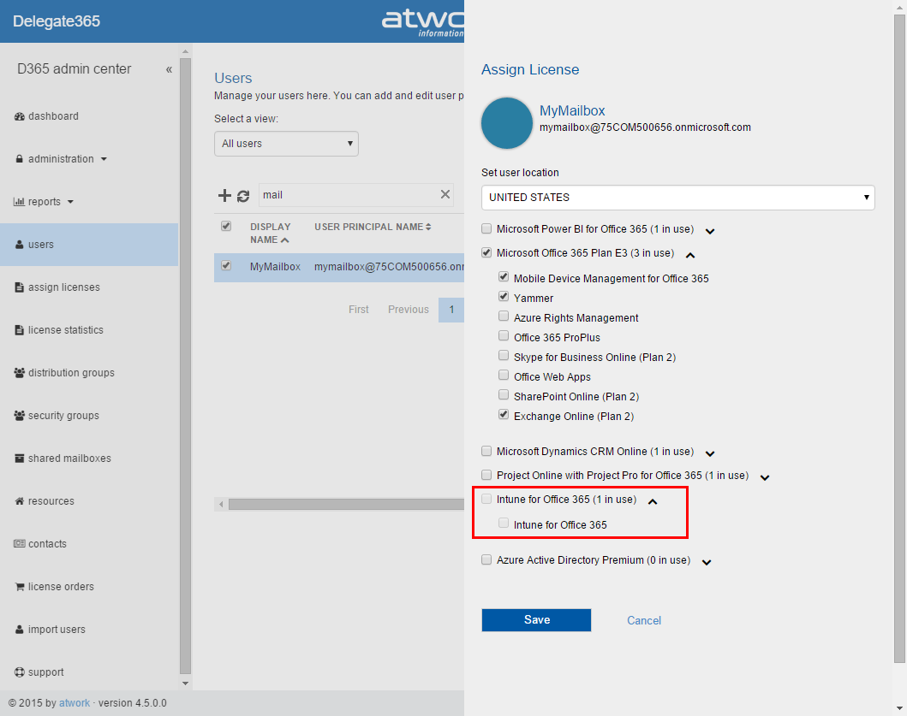Click the security groups people icon

19,416
